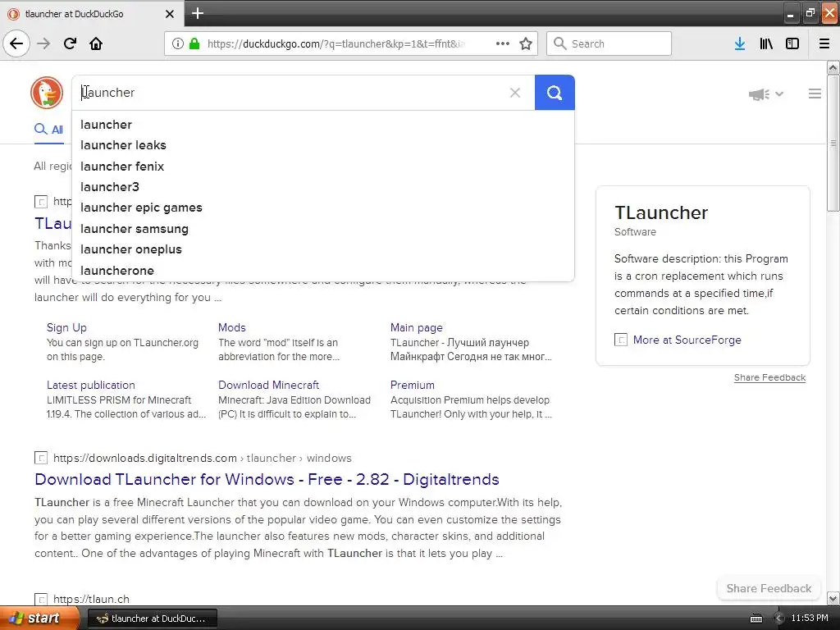Expand hidden system tray icons arrow
Viewport: 840px width, 630px height.
click(x=778, y=619)
